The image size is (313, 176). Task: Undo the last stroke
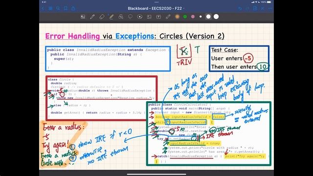point(240,9)
